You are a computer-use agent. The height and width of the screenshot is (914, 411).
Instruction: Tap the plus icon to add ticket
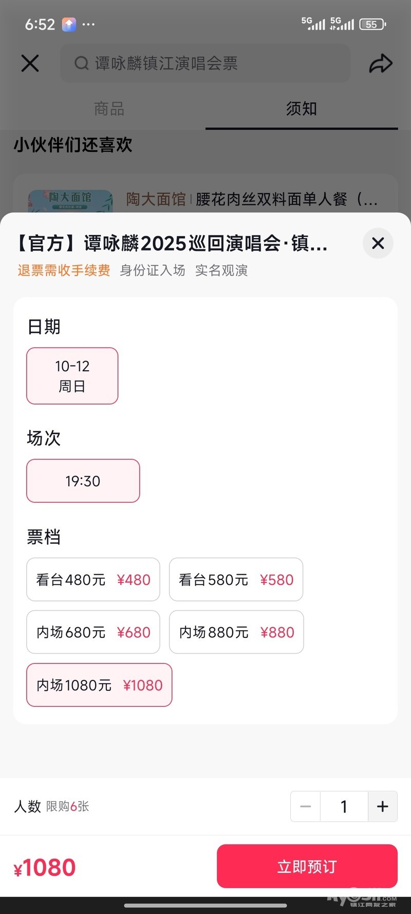(x=382, y=807)
